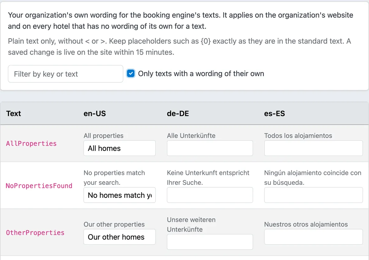
Task: Click the 'Plain text only' hint paragraph
Action: (x=180, y=47)
